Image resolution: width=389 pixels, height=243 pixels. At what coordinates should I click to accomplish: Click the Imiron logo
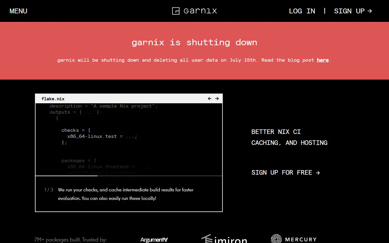click(x=224, y=239)
